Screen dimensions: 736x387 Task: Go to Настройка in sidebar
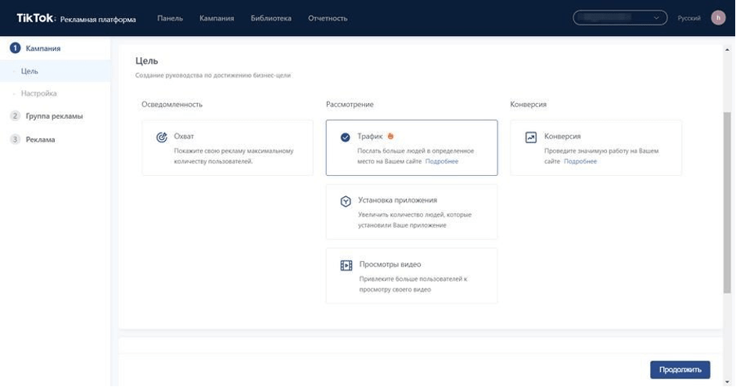38,94
